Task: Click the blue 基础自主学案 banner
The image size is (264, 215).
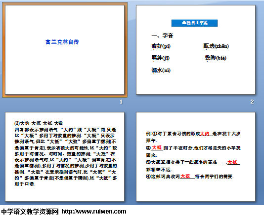Action: (x=194, y=23)
